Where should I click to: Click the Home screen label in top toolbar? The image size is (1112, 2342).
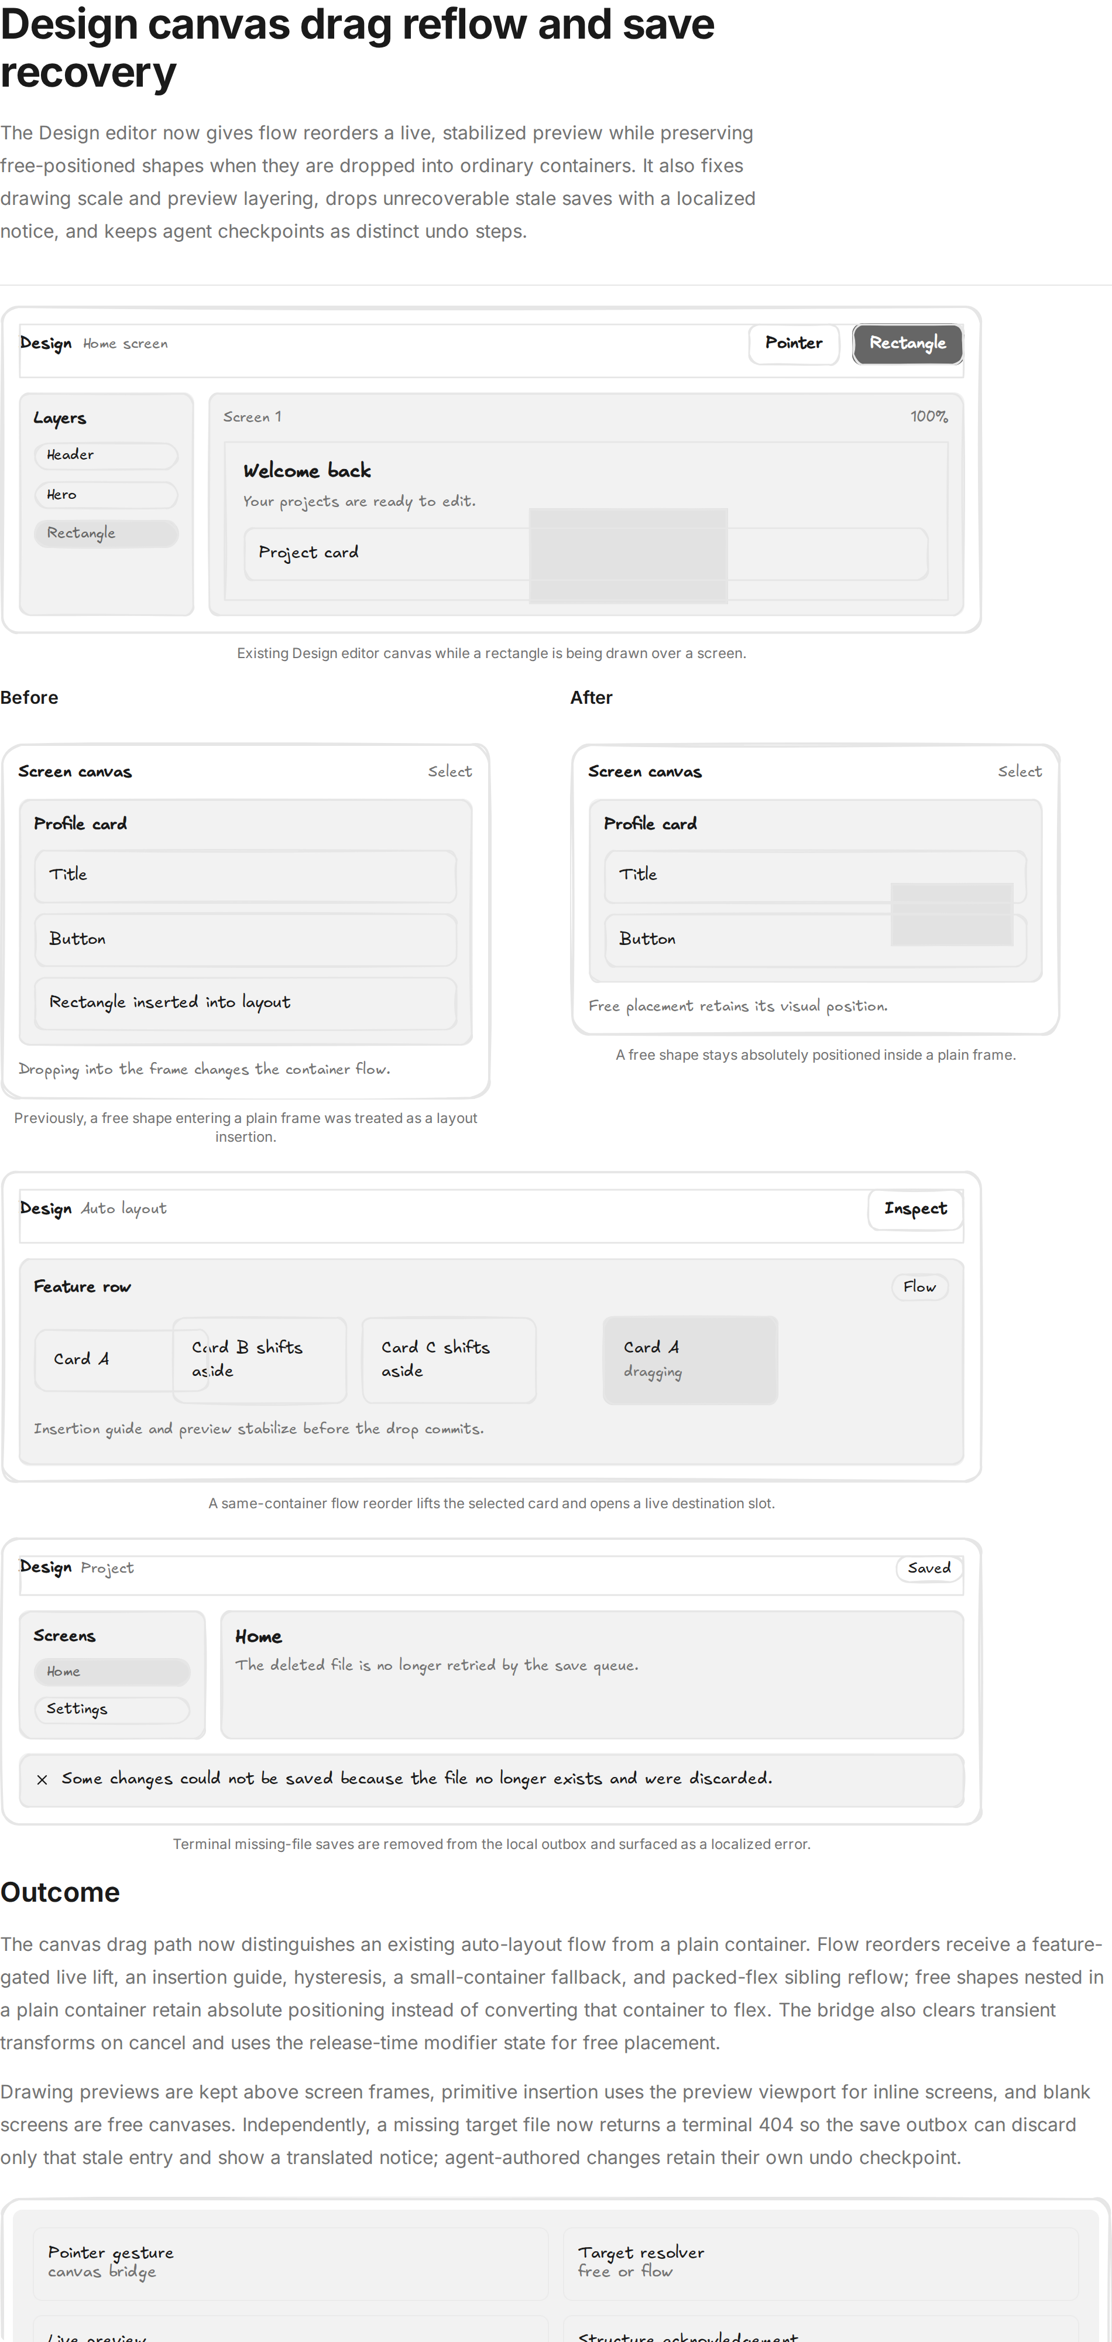pos(125,344)
